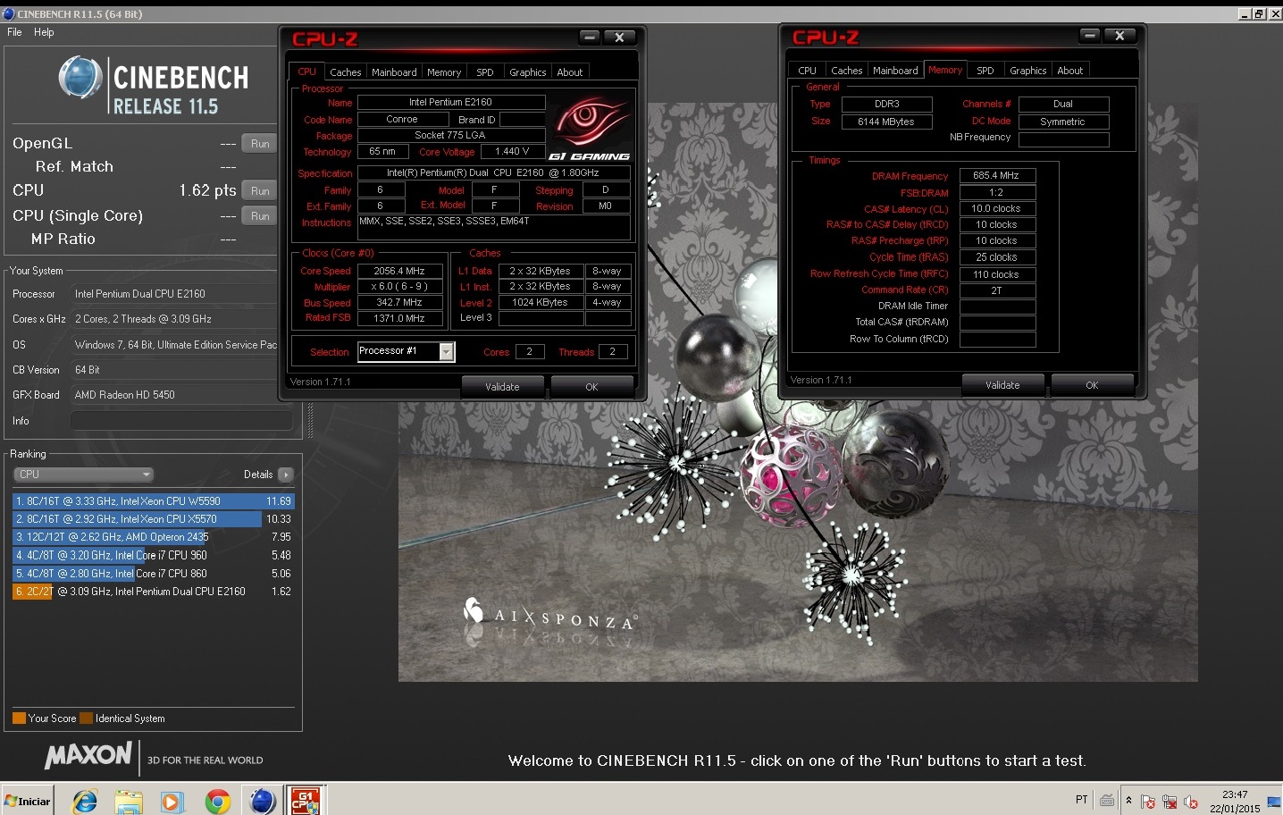Open Caches tab in left CPU-Z window
The image size is (1283, 815).
coord(346,72)
